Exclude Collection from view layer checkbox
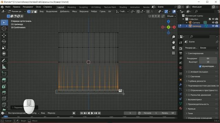The height and width of the screenshot is (123, 220). point(210,19)
